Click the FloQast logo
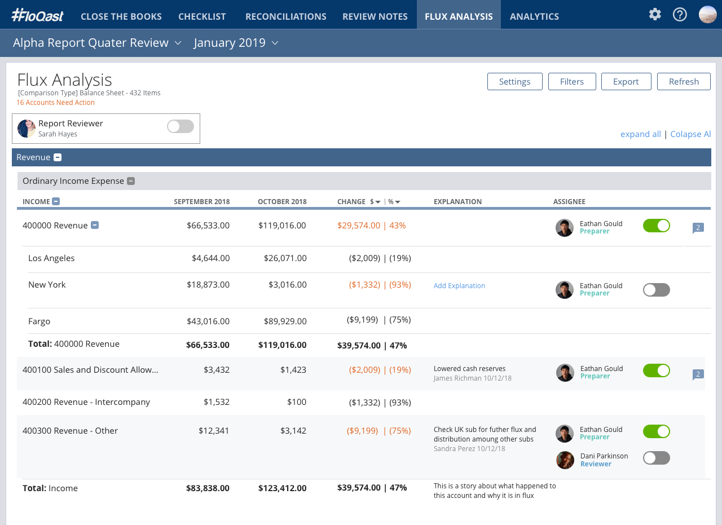This screenshot has height=525, width=722. coord(37,15)
